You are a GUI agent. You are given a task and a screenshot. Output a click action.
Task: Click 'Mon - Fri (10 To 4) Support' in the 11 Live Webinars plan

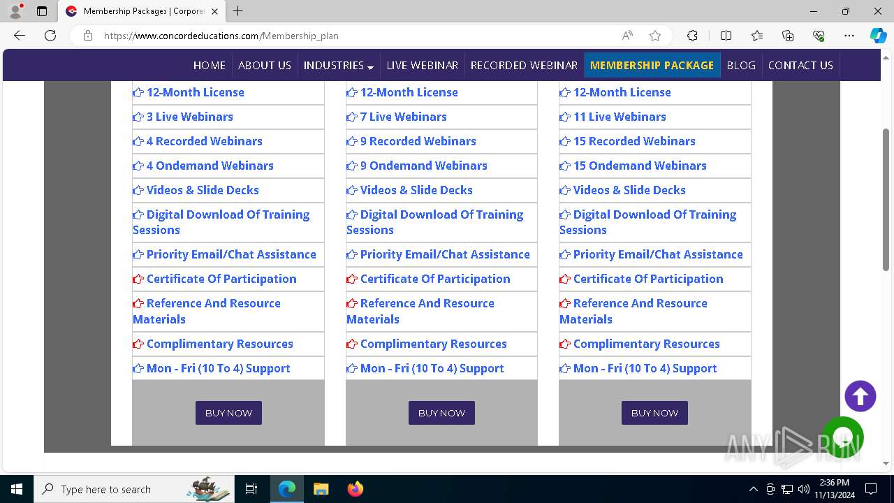[x=645, y=368]
